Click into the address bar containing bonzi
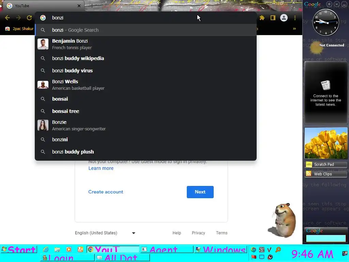The width and height of the screenshot is (349, 262). [146, 18]
